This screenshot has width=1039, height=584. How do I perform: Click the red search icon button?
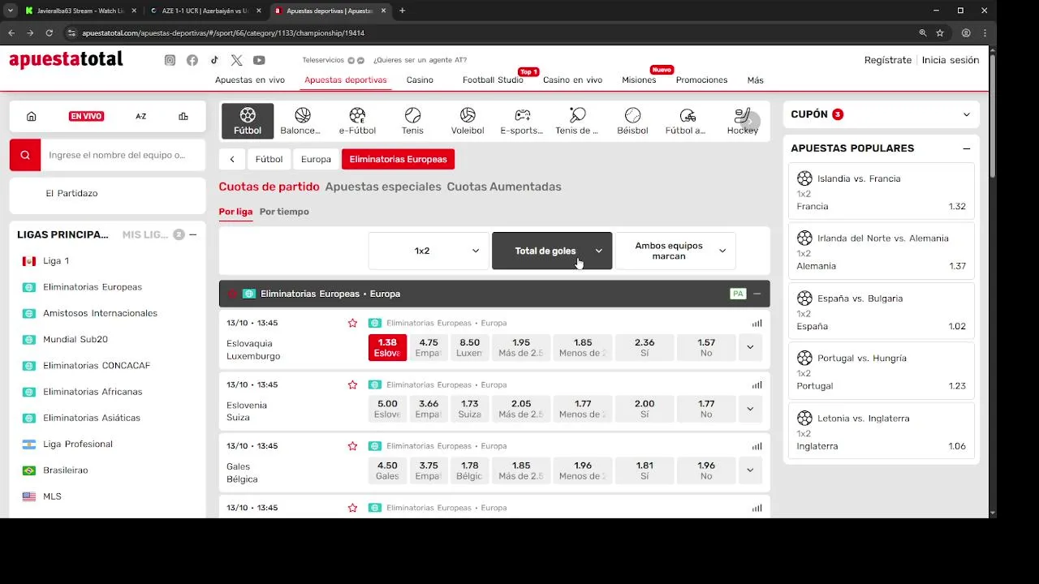pos(25,155)
